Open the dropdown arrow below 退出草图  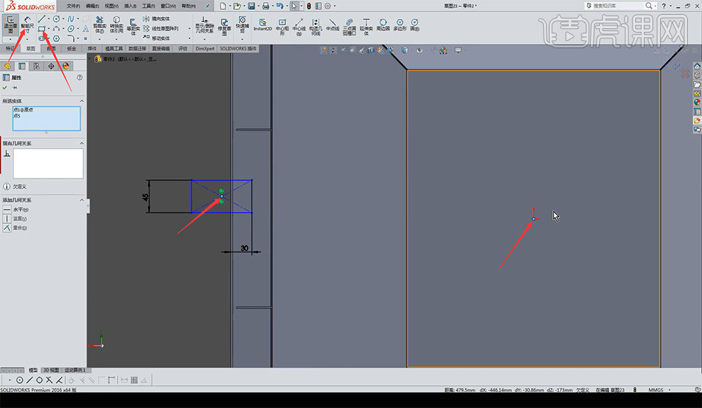point(11,39)
